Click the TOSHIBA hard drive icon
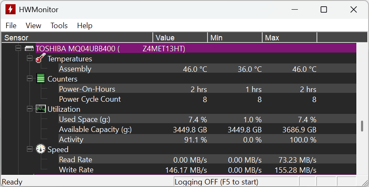 [29, 49]
